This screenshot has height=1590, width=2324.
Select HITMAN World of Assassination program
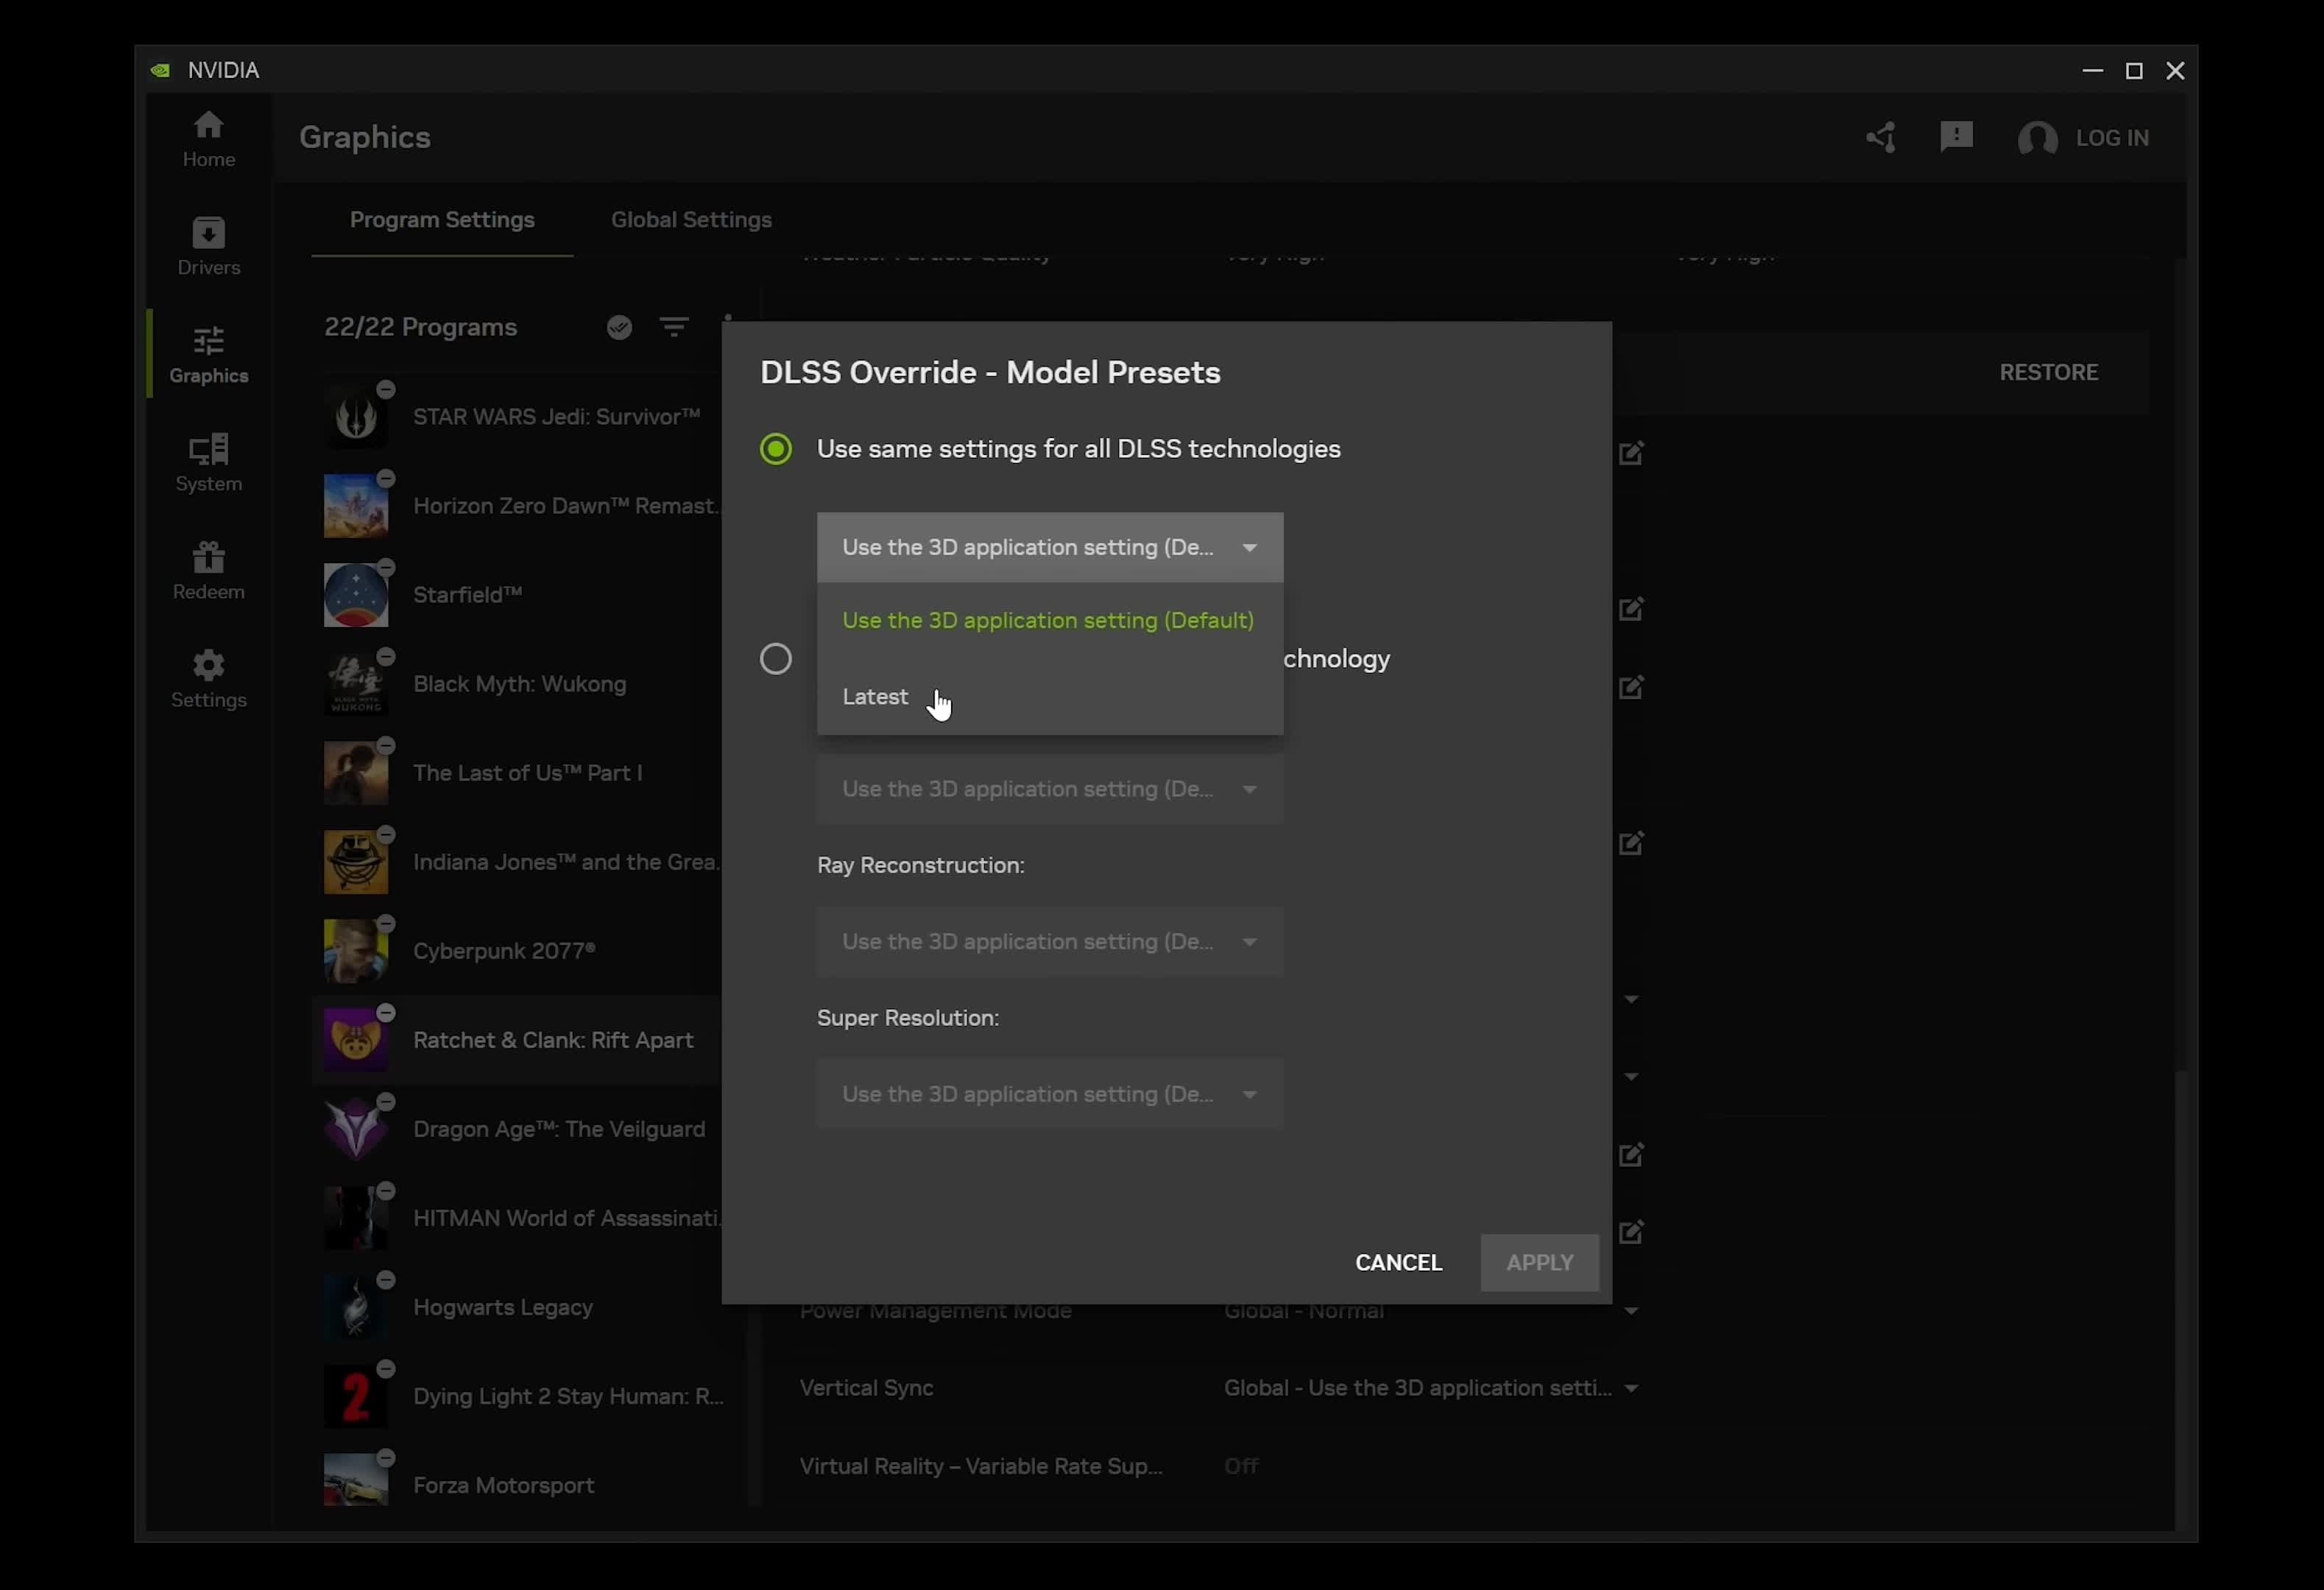point(518,1218)
